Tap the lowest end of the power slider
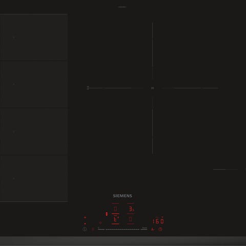The image size is (246, 246). [x=101, y=229]
